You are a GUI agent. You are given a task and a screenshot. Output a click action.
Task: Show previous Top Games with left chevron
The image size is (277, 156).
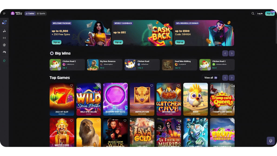[225, 78]
